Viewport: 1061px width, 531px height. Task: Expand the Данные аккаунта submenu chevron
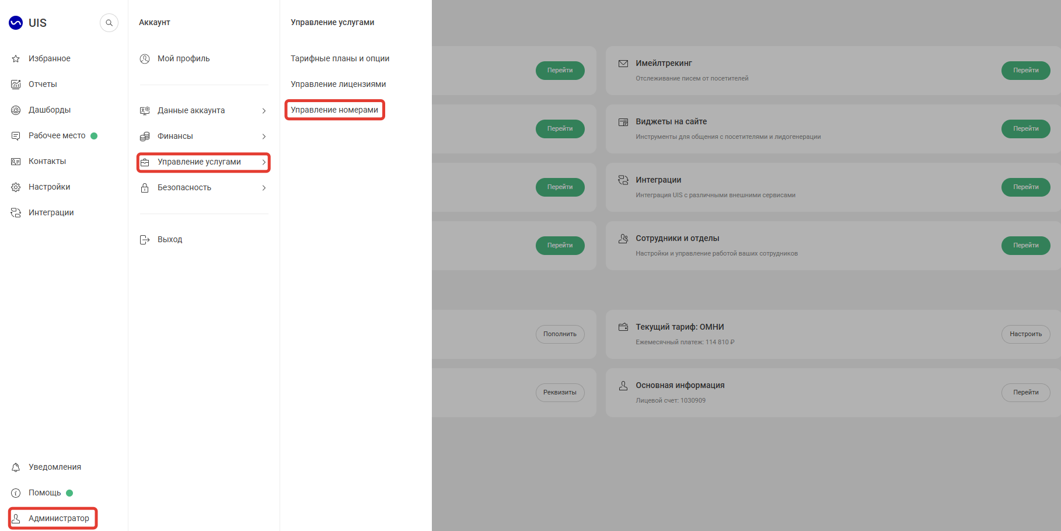coord(264,110)
